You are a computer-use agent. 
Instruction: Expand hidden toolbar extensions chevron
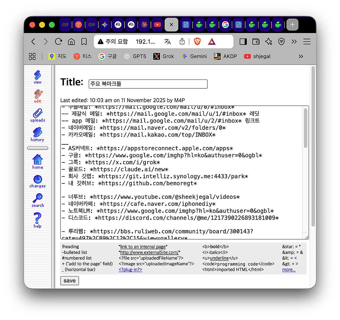point(294,42)
